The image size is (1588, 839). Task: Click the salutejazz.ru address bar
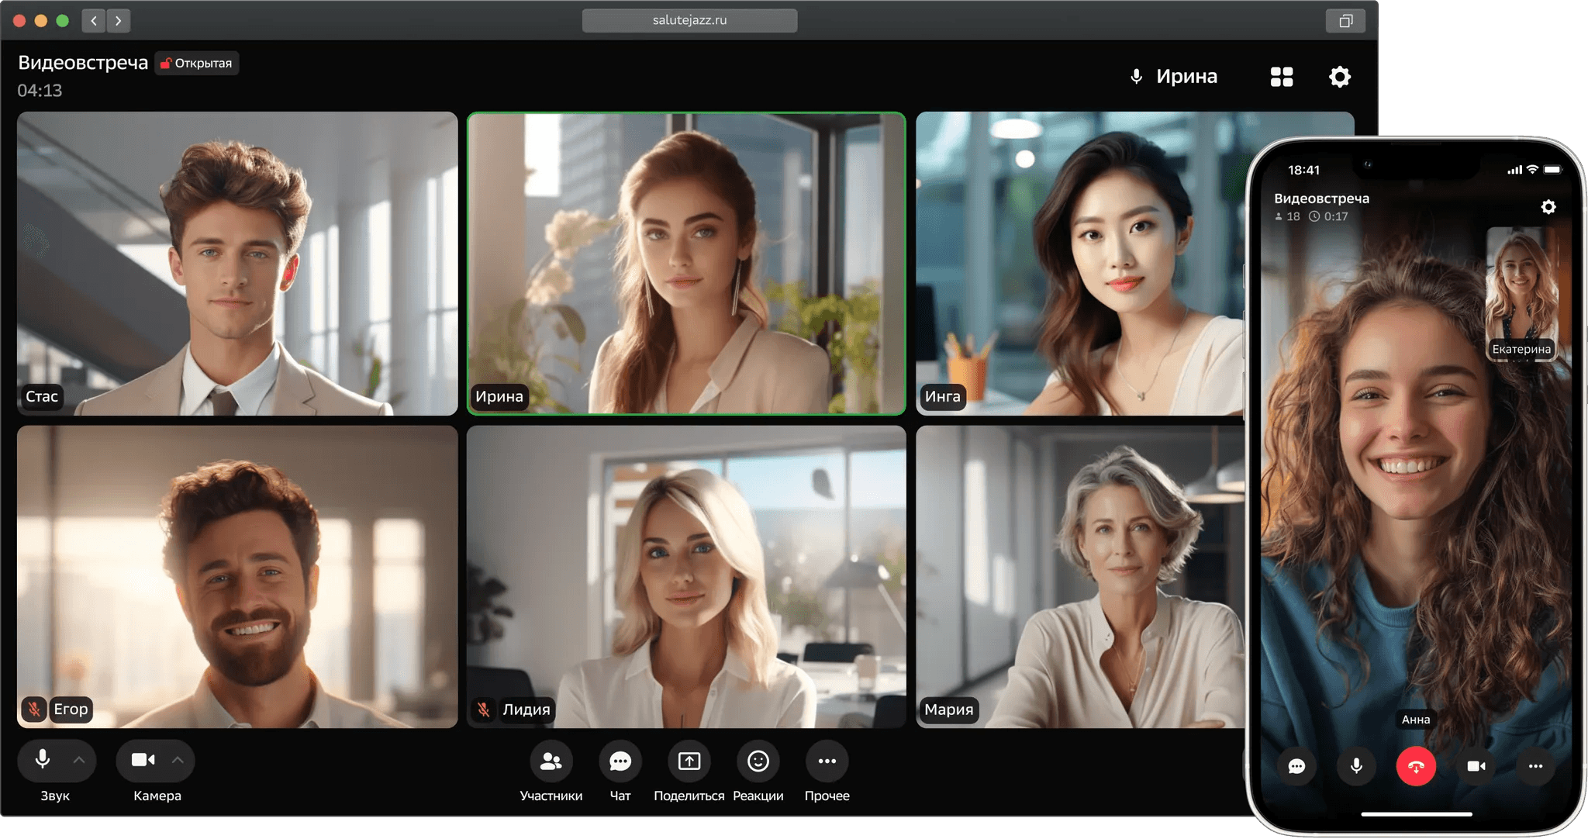[x=689, y=20]
